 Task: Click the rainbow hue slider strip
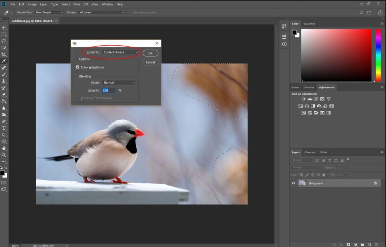[x=378, y=55]
